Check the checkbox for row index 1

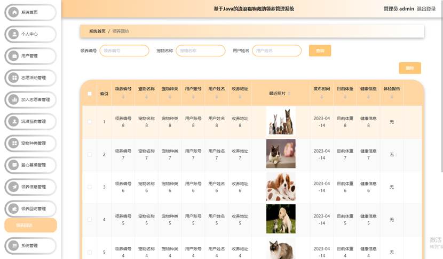[x=90, y=122]
